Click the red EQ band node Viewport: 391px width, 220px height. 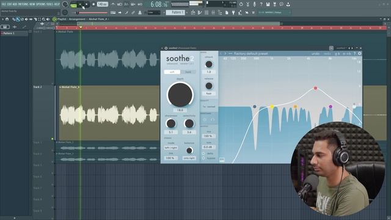tap(315, 88)
